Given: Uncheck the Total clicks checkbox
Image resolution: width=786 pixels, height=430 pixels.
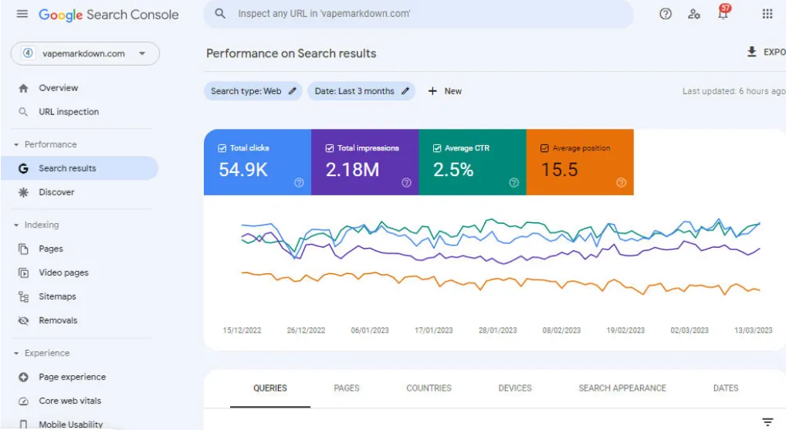Looking at the screenshot, I should [x=222, y=148].
